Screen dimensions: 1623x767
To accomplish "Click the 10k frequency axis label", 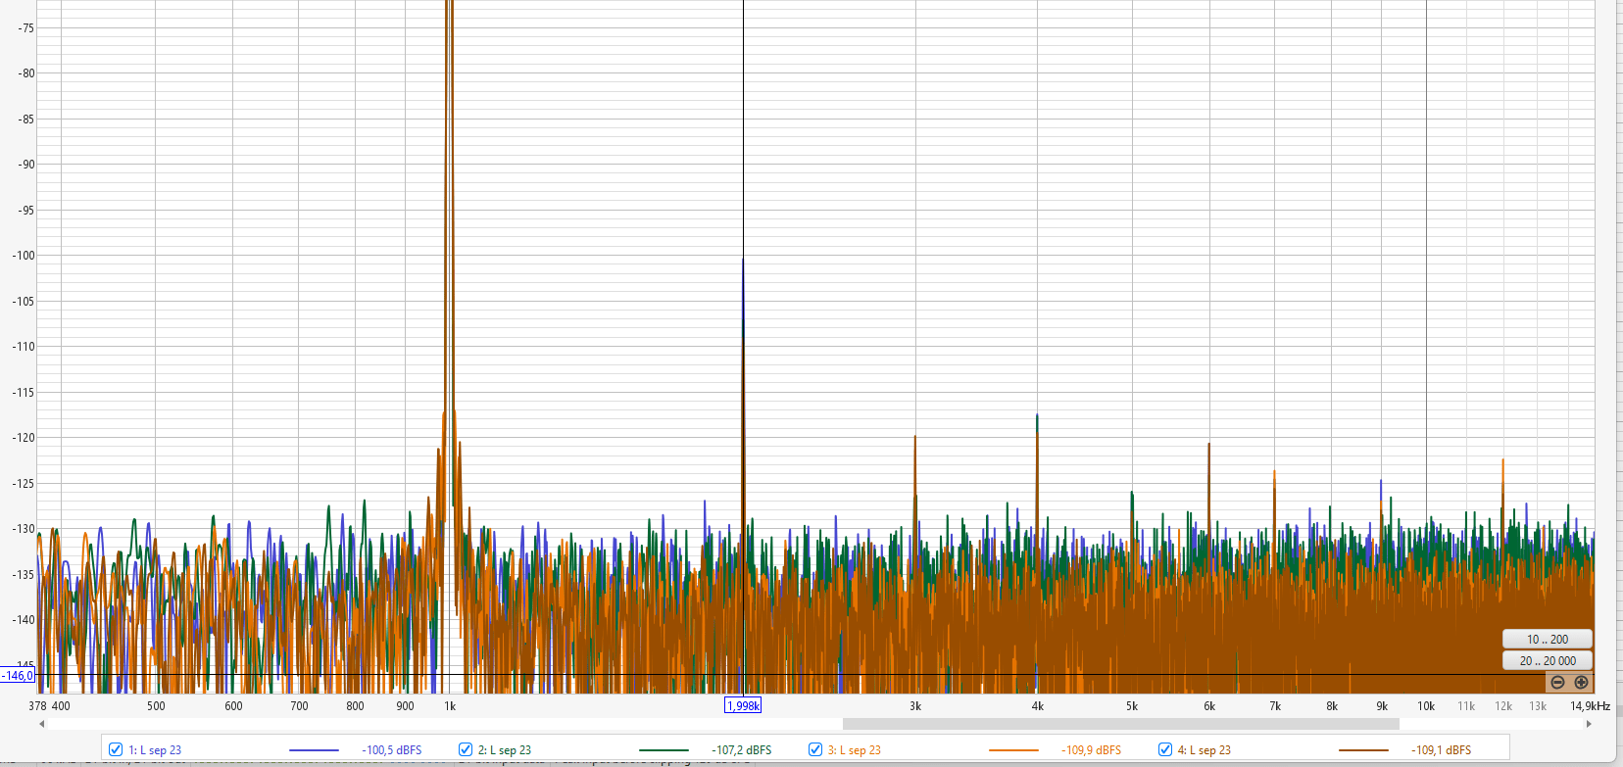I will (1426, 705).
